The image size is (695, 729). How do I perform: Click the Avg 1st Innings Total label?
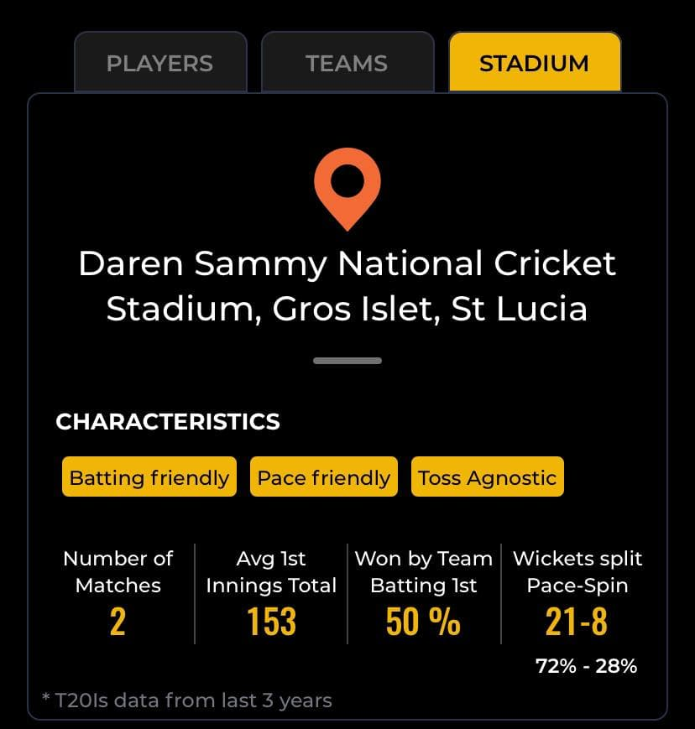(271, 572)
